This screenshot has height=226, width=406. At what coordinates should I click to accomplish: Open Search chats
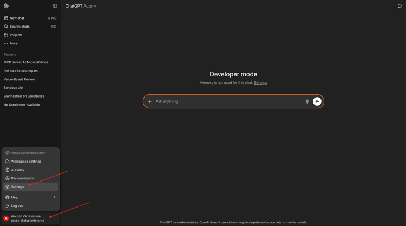[x=30, y=27]
